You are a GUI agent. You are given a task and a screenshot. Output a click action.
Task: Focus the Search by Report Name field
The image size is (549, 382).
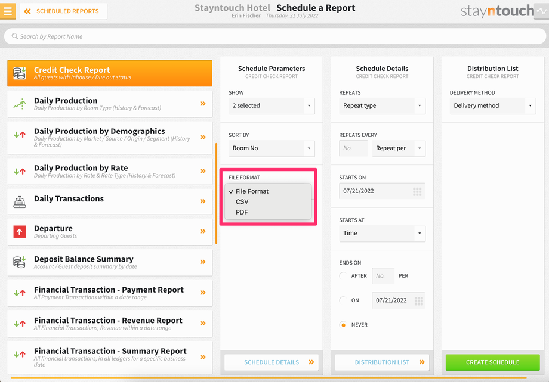(275, 36)
